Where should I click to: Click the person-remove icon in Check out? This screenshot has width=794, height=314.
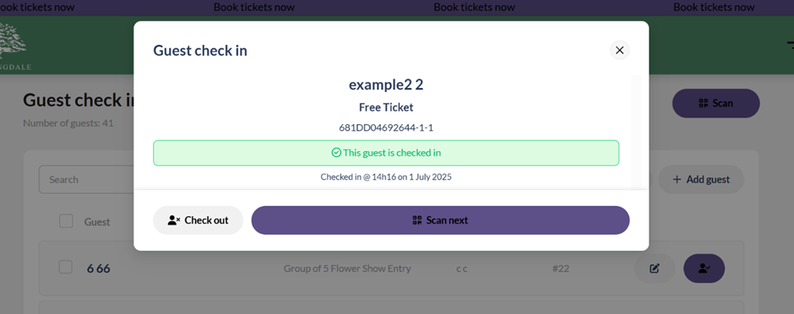(174, 220)
